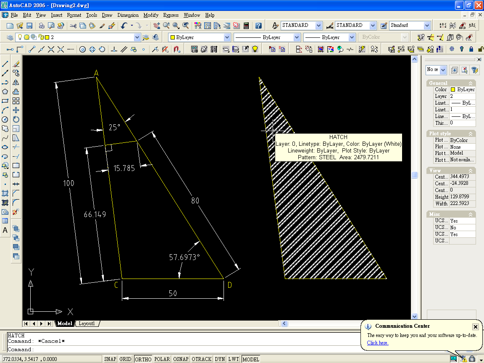The image size is (484, 363).
Task: Toggle OTRACK in status bar
Action: [x=202, y=359]
